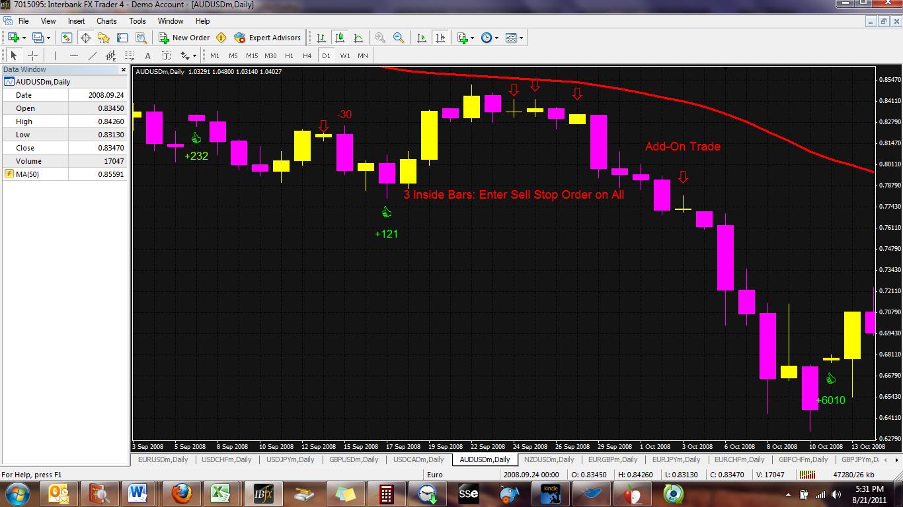The width and height of the screenshot is (903, 507).
Task: Set timeframe to M30
Action: point(270,55)
